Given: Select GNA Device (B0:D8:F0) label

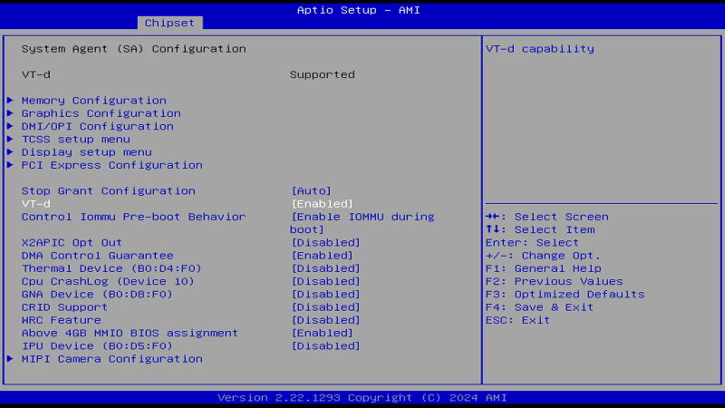Looking at the screenshot, I should coord(97,295).
